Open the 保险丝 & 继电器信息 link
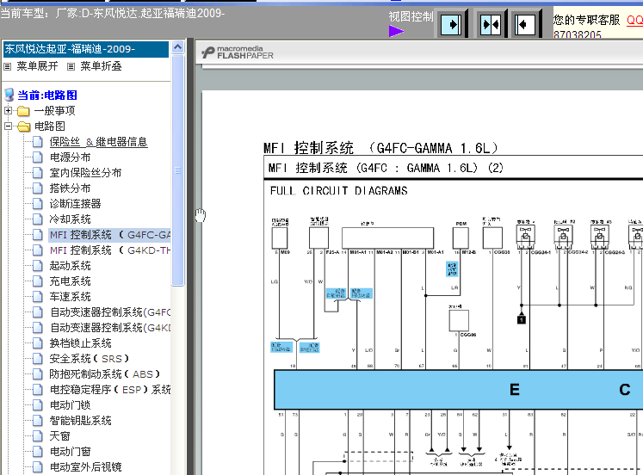This screenshot has height=475, width=643. 98,142
